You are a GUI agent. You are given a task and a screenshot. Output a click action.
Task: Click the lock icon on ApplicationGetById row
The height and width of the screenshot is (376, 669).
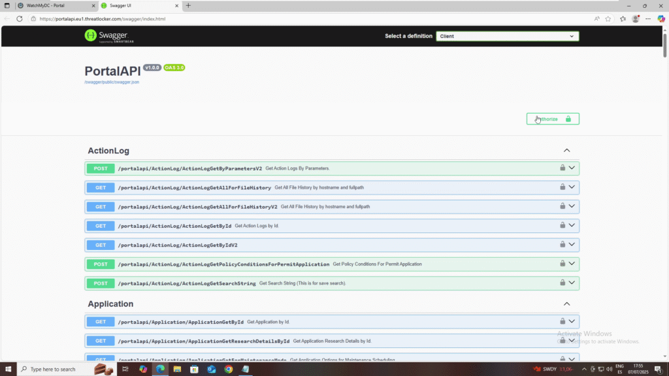pyautogui.click(x=563, y=321)
